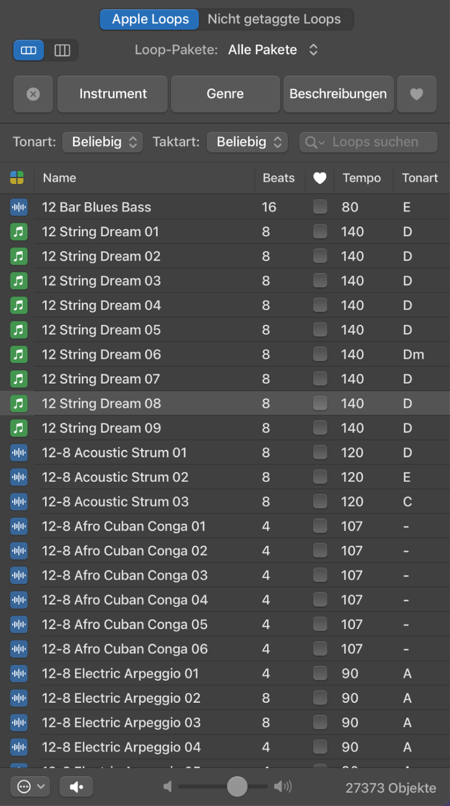Viewport: 450px width, 806px height.
Task: Switch to column view icon
Action: click(62, 51)
